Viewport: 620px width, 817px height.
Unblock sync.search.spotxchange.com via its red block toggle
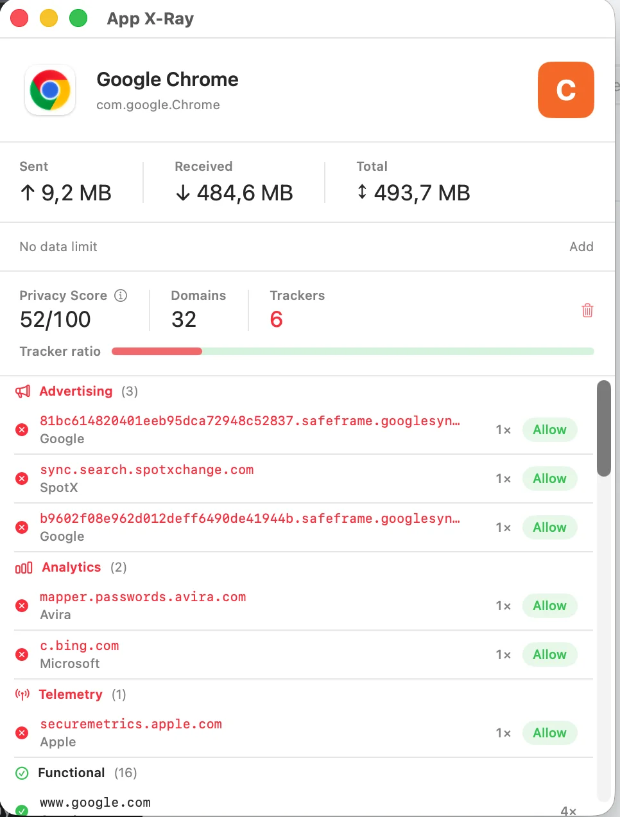point(21,479)
